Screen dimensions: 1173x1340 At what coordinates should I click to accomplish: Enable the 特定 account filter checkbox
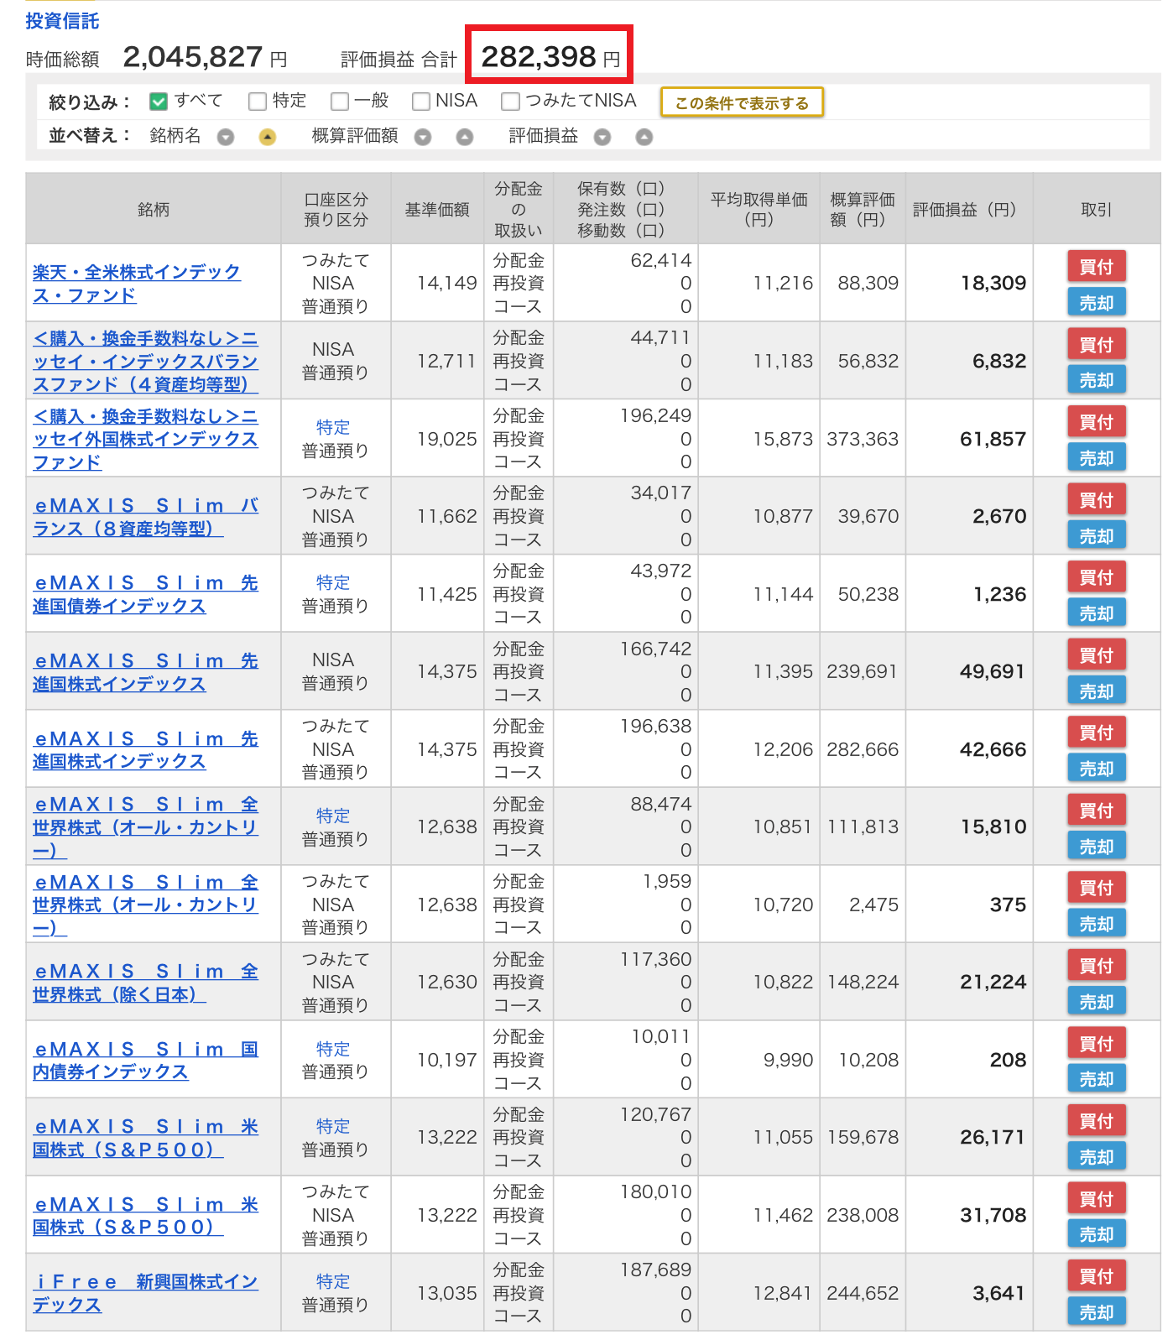(x=258, y=102)
